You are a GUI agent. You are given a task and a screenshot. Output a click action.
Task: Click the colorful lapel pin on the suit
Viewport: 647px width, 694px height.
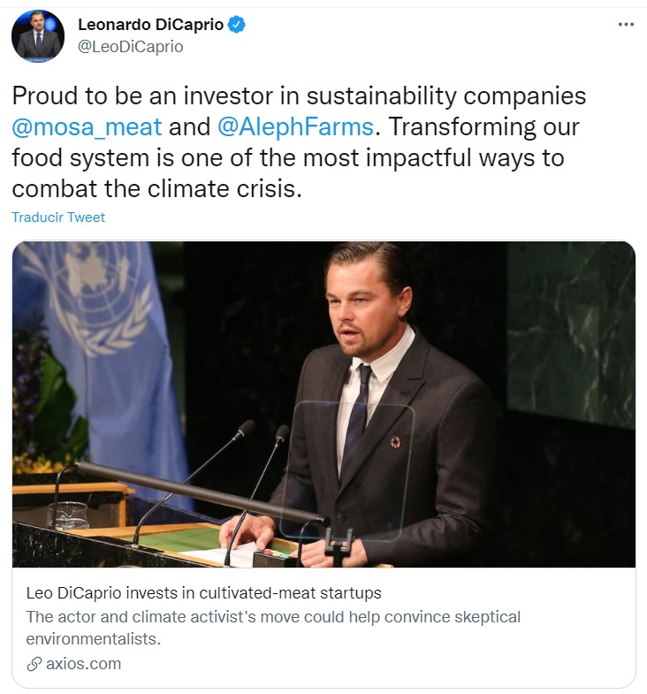pyautogui.click(x=395, y=441)
